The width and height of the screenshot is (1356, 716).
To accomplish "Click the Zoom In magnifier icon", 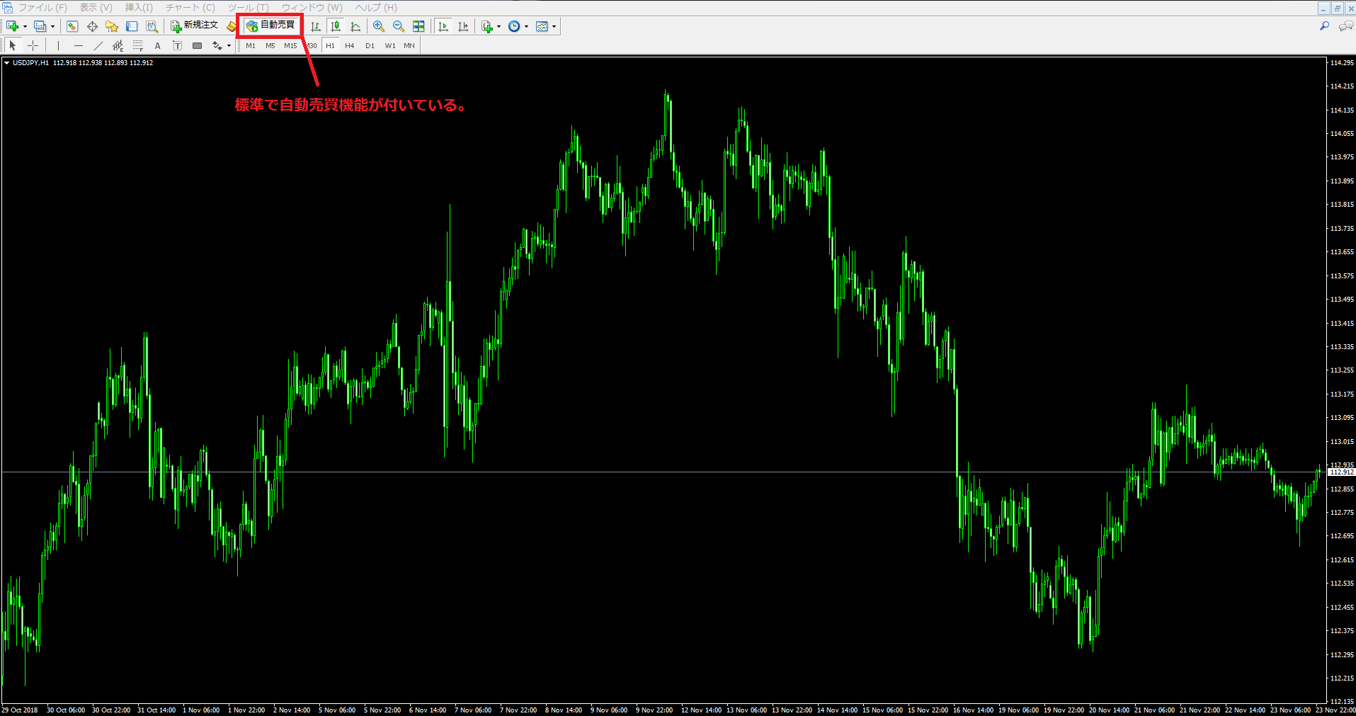I will (379, 26).
